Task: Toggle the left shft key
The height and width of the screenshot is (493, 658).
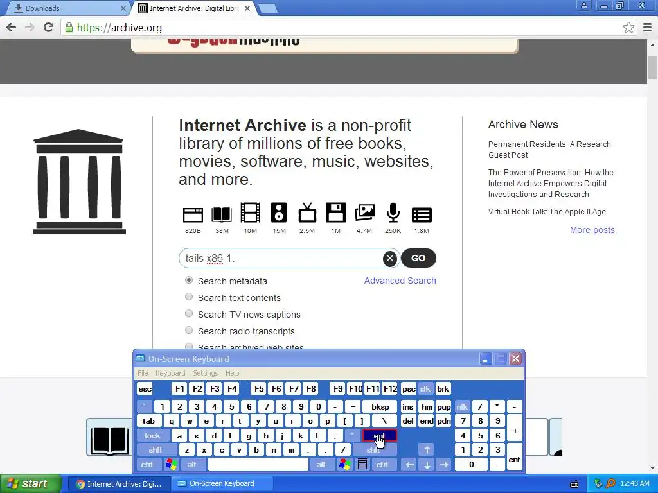Action: pos(156,450)
